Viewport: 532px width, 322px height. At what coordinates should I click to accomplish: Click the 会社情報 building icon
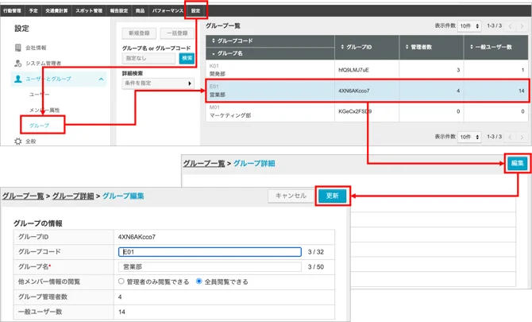pos(18,48)
